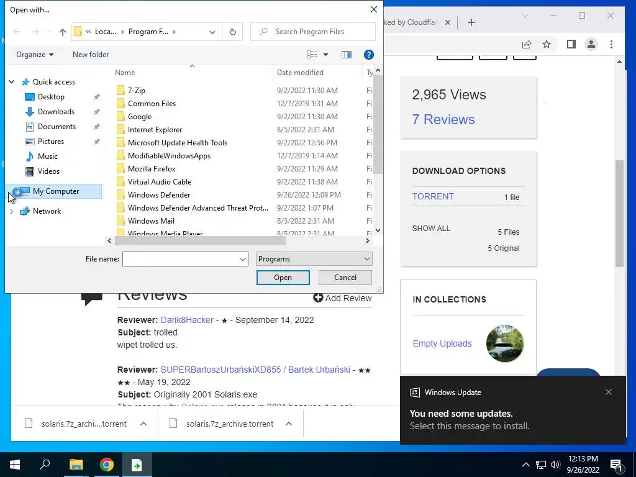The width and height of the screenshot is (636, 477).
Task: Open taskbar search icon
Action: click(x=45, y=465)
